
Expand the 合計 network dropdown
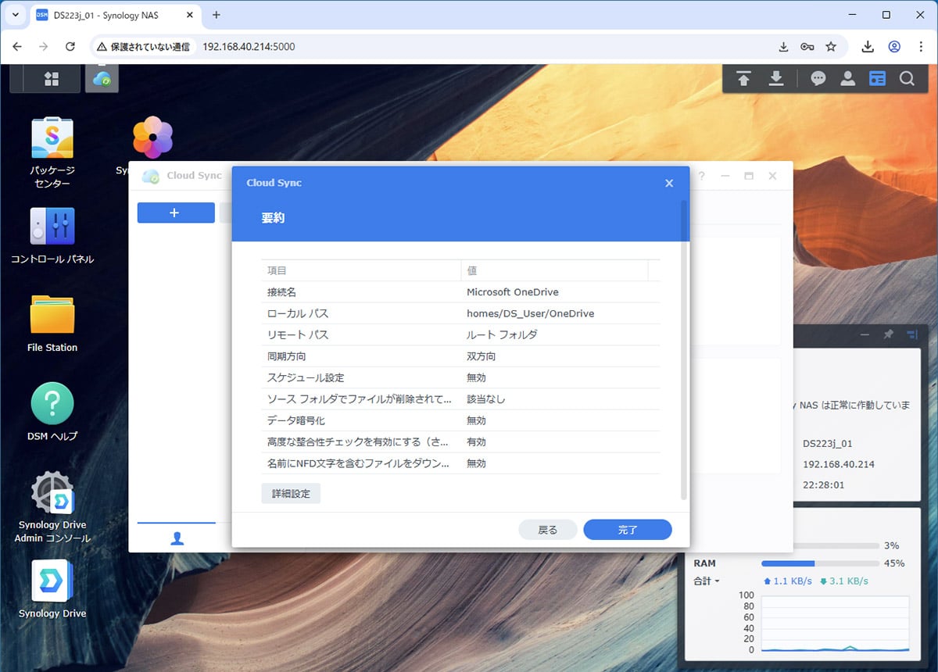[707, 581]
